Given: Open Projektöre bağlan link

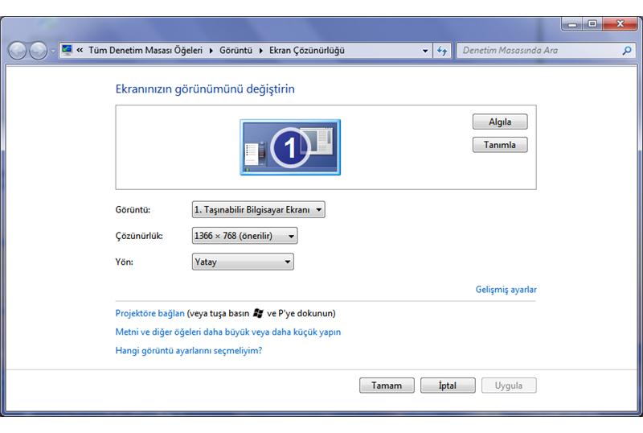Looking at the screenshot, I should coord(149,313).
